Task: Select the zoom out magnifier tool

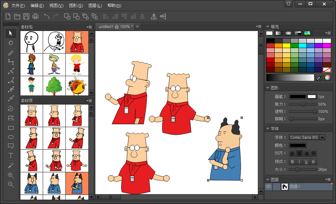Action: [11, 185]
